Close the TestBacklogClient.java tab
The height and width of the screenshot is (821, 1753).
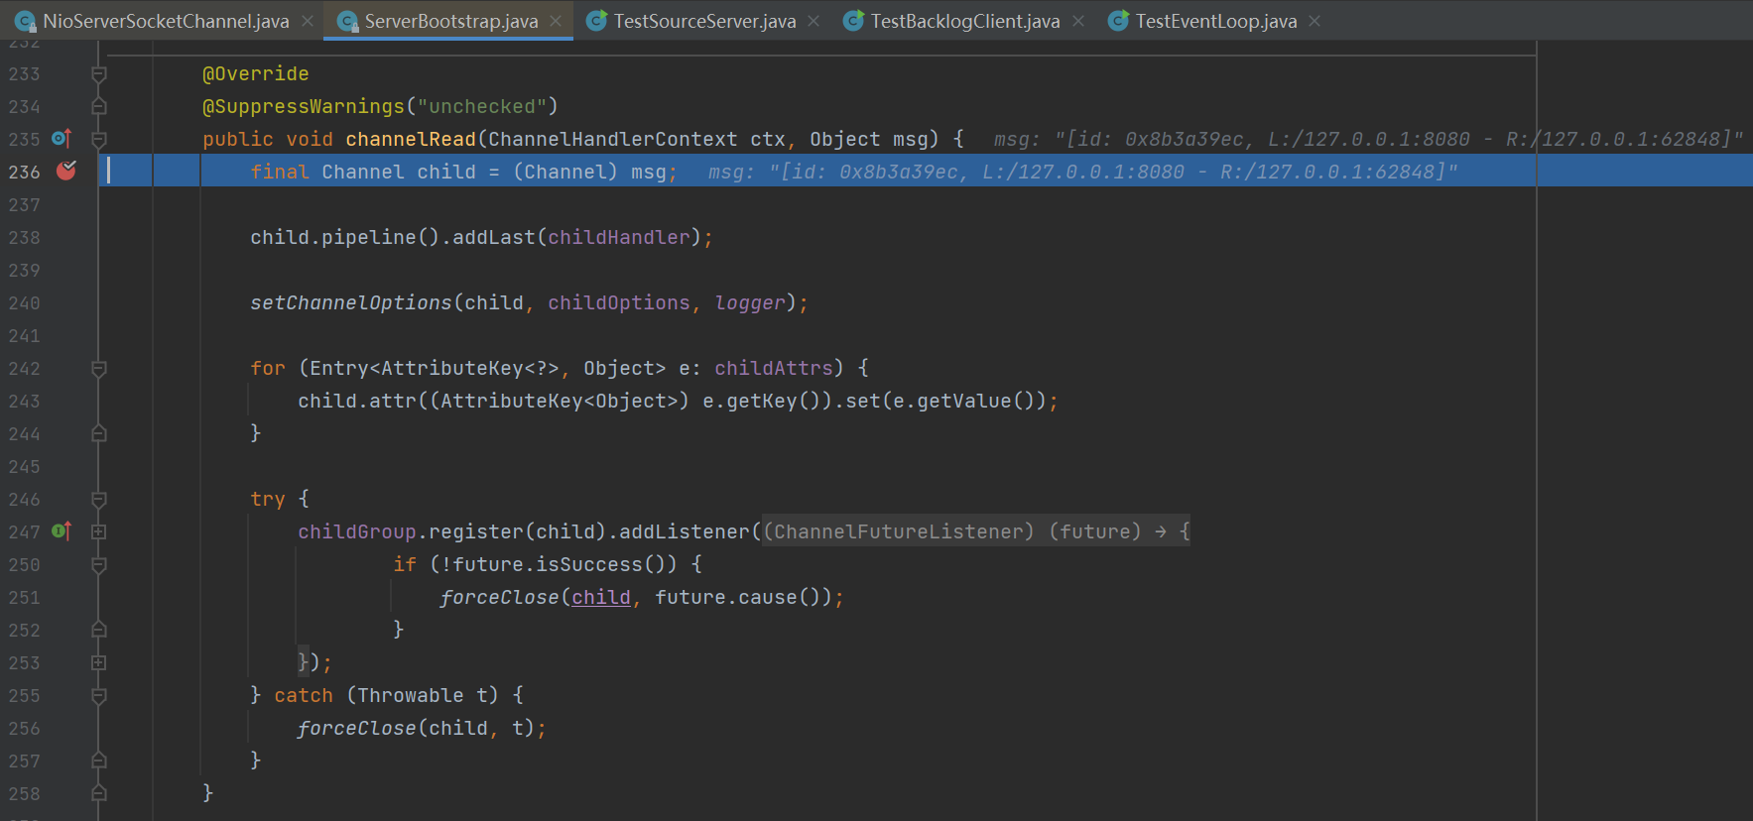pos(1078,21)
